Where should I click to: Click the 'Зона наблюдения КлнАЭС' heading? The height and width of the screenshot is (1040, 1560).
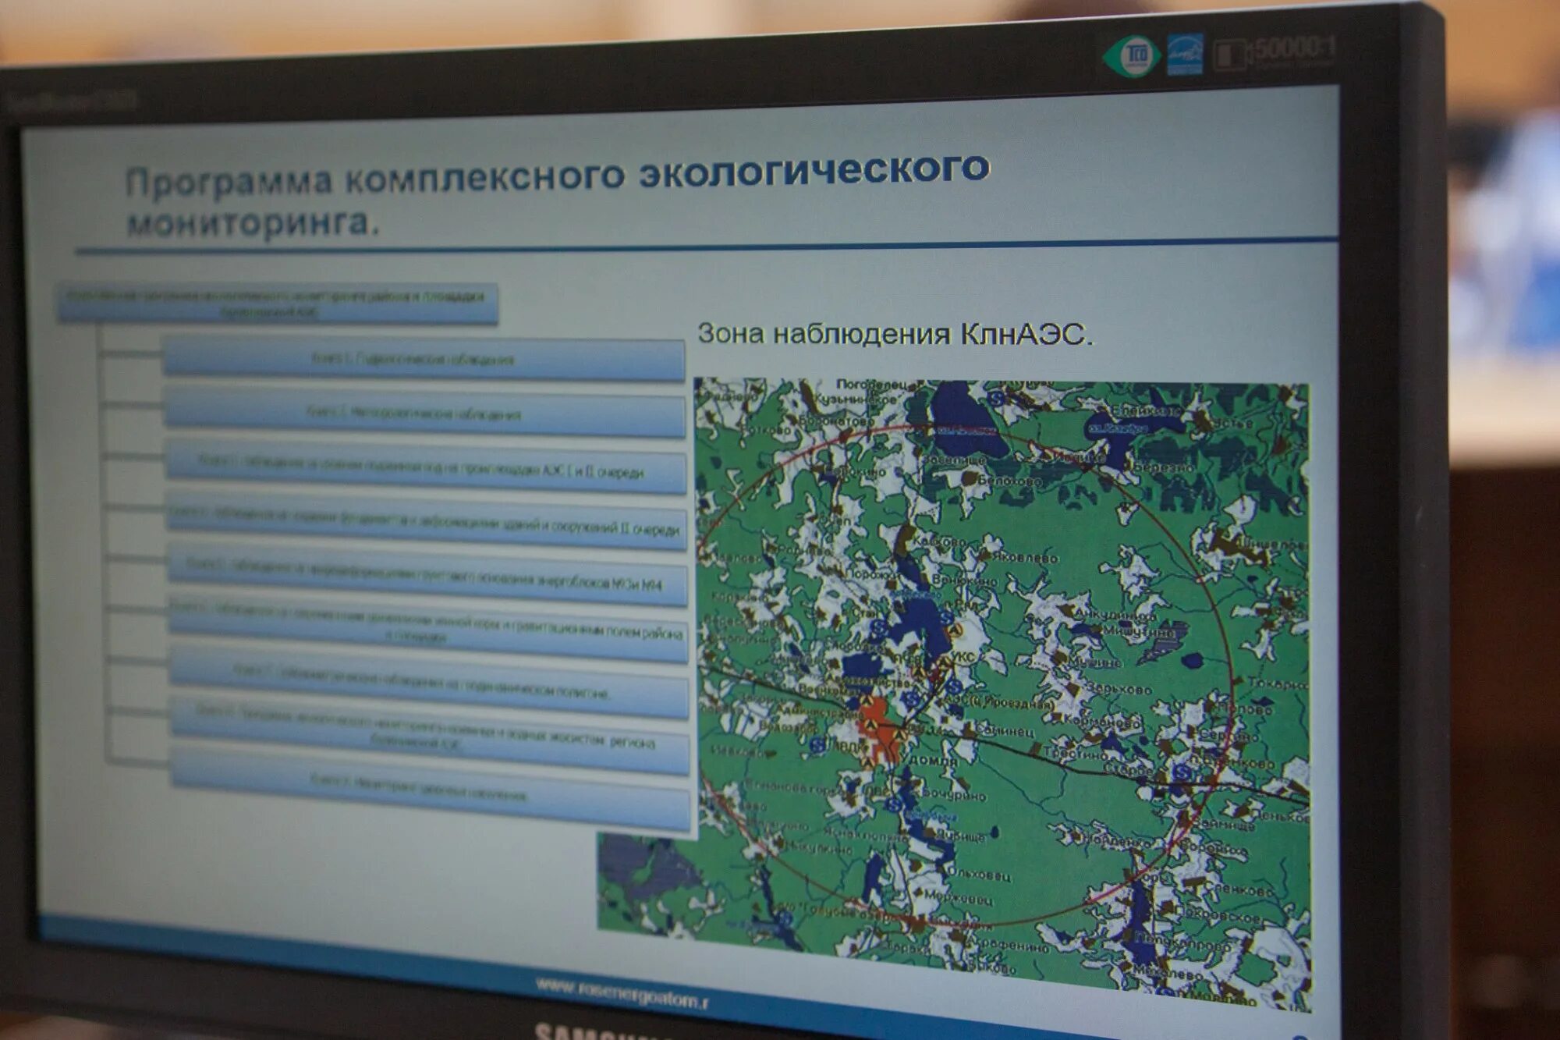pyautogui.click(x=895, y=334)
